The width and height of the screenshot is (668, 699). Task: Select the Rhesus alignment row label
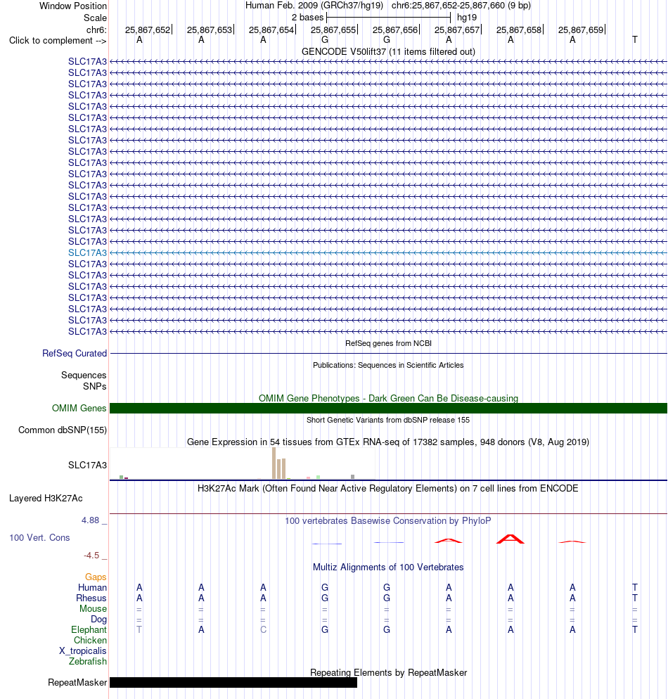pyautogui.click(x=91, y=598)
